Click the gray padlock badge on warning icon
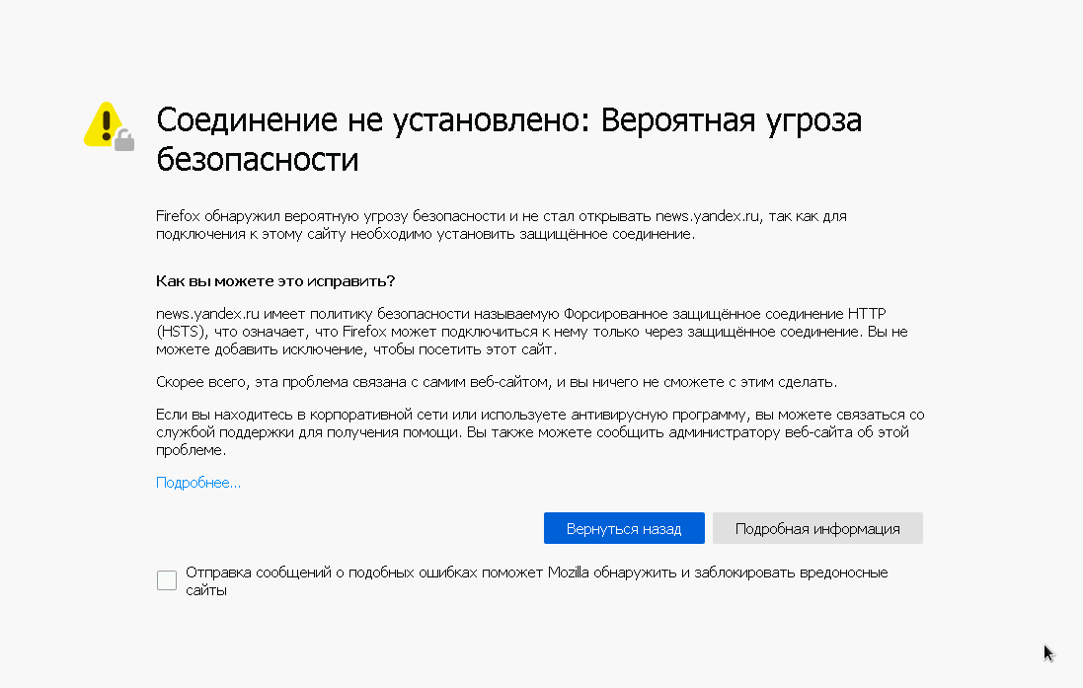 point(123,140)
